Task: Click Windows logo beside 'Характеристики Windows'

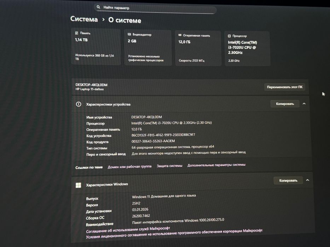Action: click(x=78, y=185)
